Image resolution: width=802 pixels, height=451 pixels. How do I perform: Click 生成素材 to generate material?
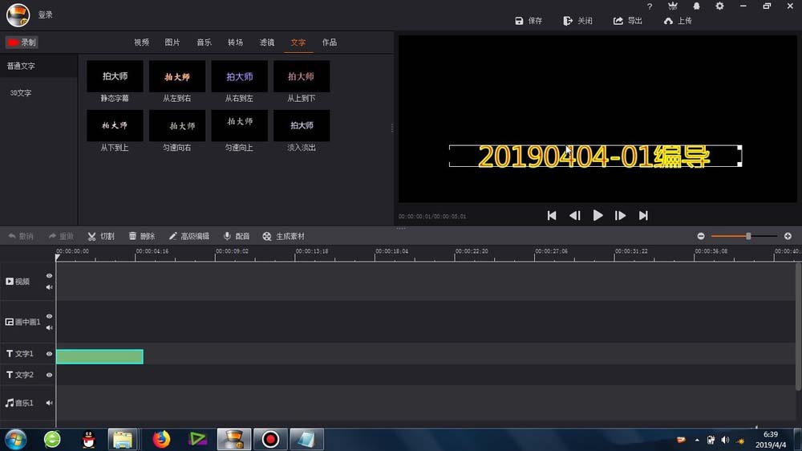[x=283, y=237]
